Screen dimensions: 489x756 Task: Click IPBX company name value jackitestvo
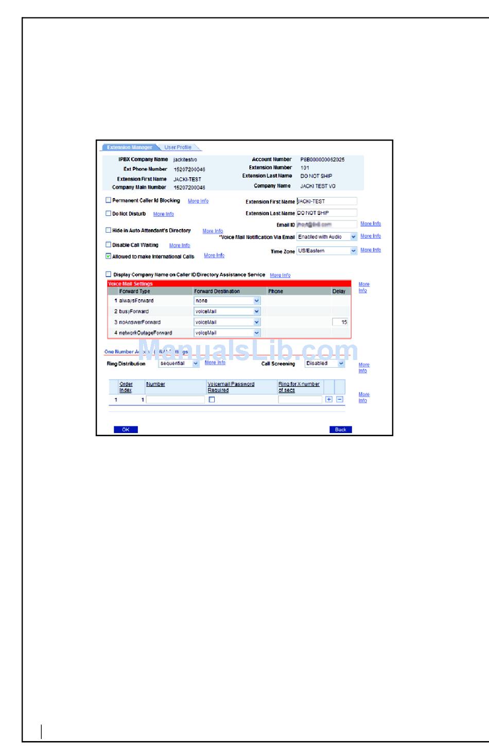[185, 160]
